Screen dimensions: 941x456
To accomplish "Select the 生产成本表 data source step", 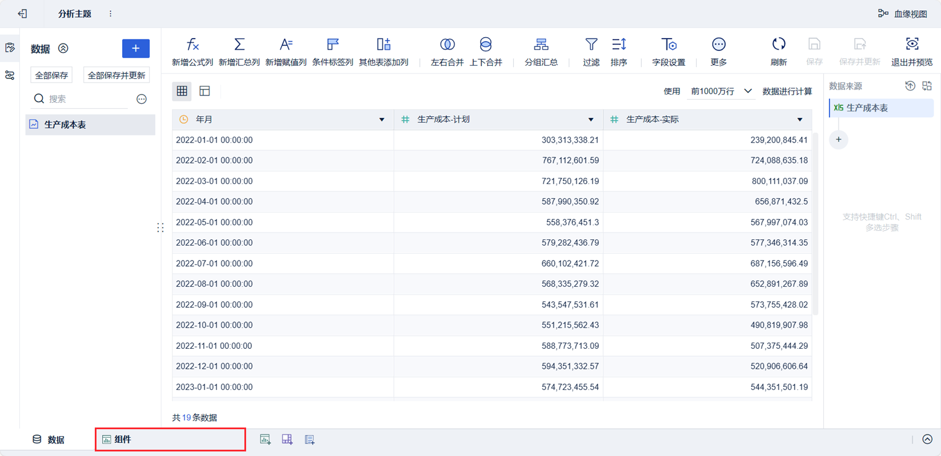I will pos(882,108).
